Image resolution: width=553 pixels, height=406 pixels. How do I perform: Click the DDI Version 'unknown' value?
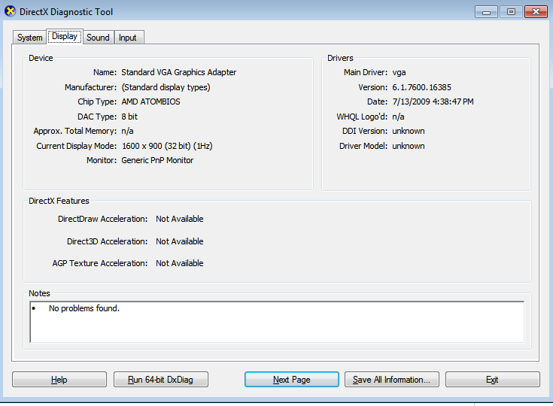[x=409, y=131]
